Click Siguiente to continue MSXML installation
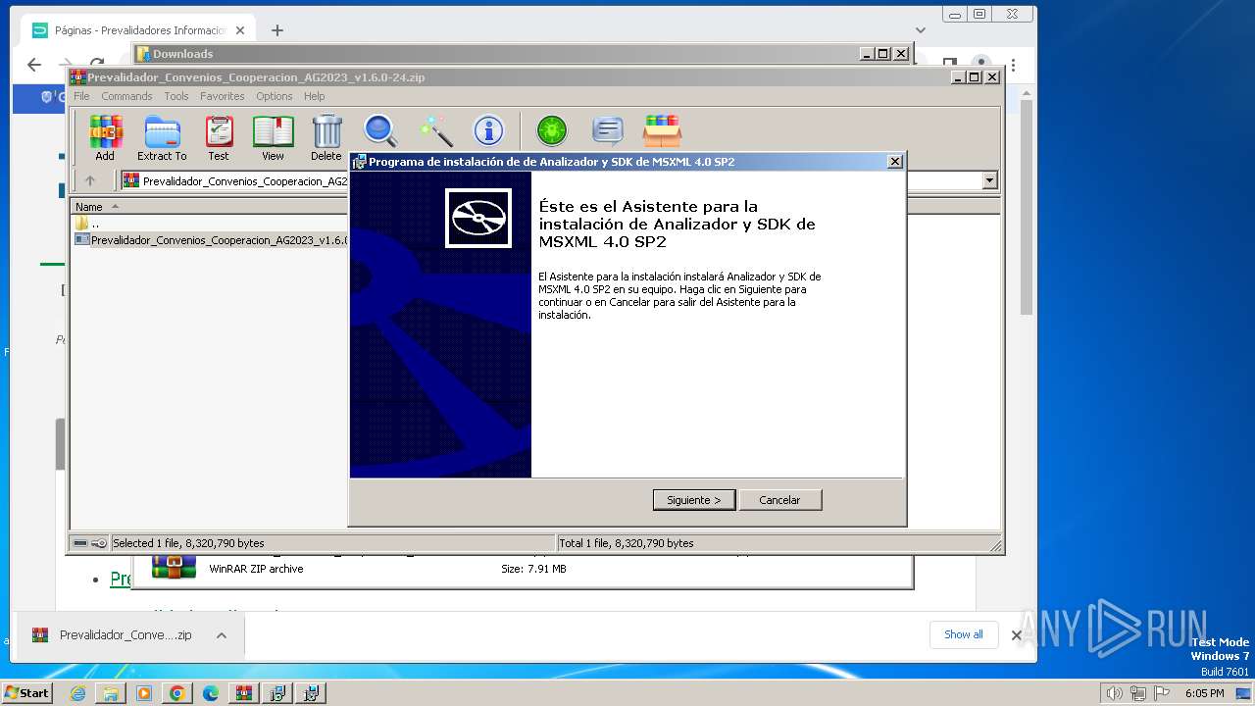 pos(694,500)
